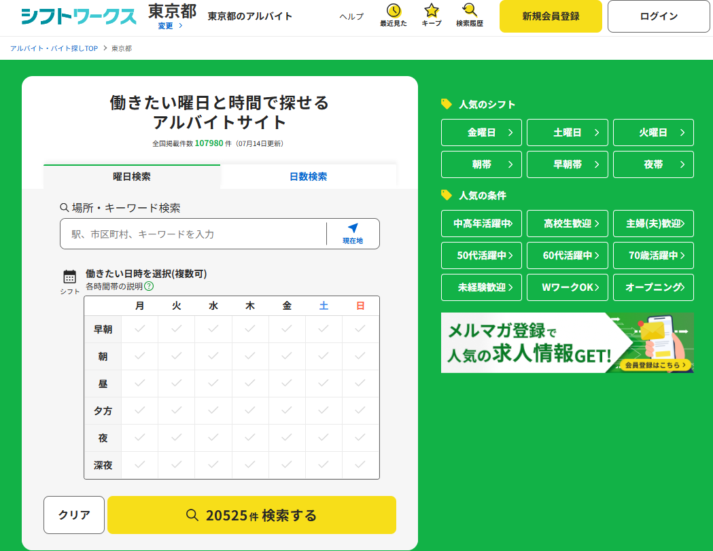Image resolution: width=713 pixels, height=551 pixels.
Task: Click the クリア button
Action: 73,515
